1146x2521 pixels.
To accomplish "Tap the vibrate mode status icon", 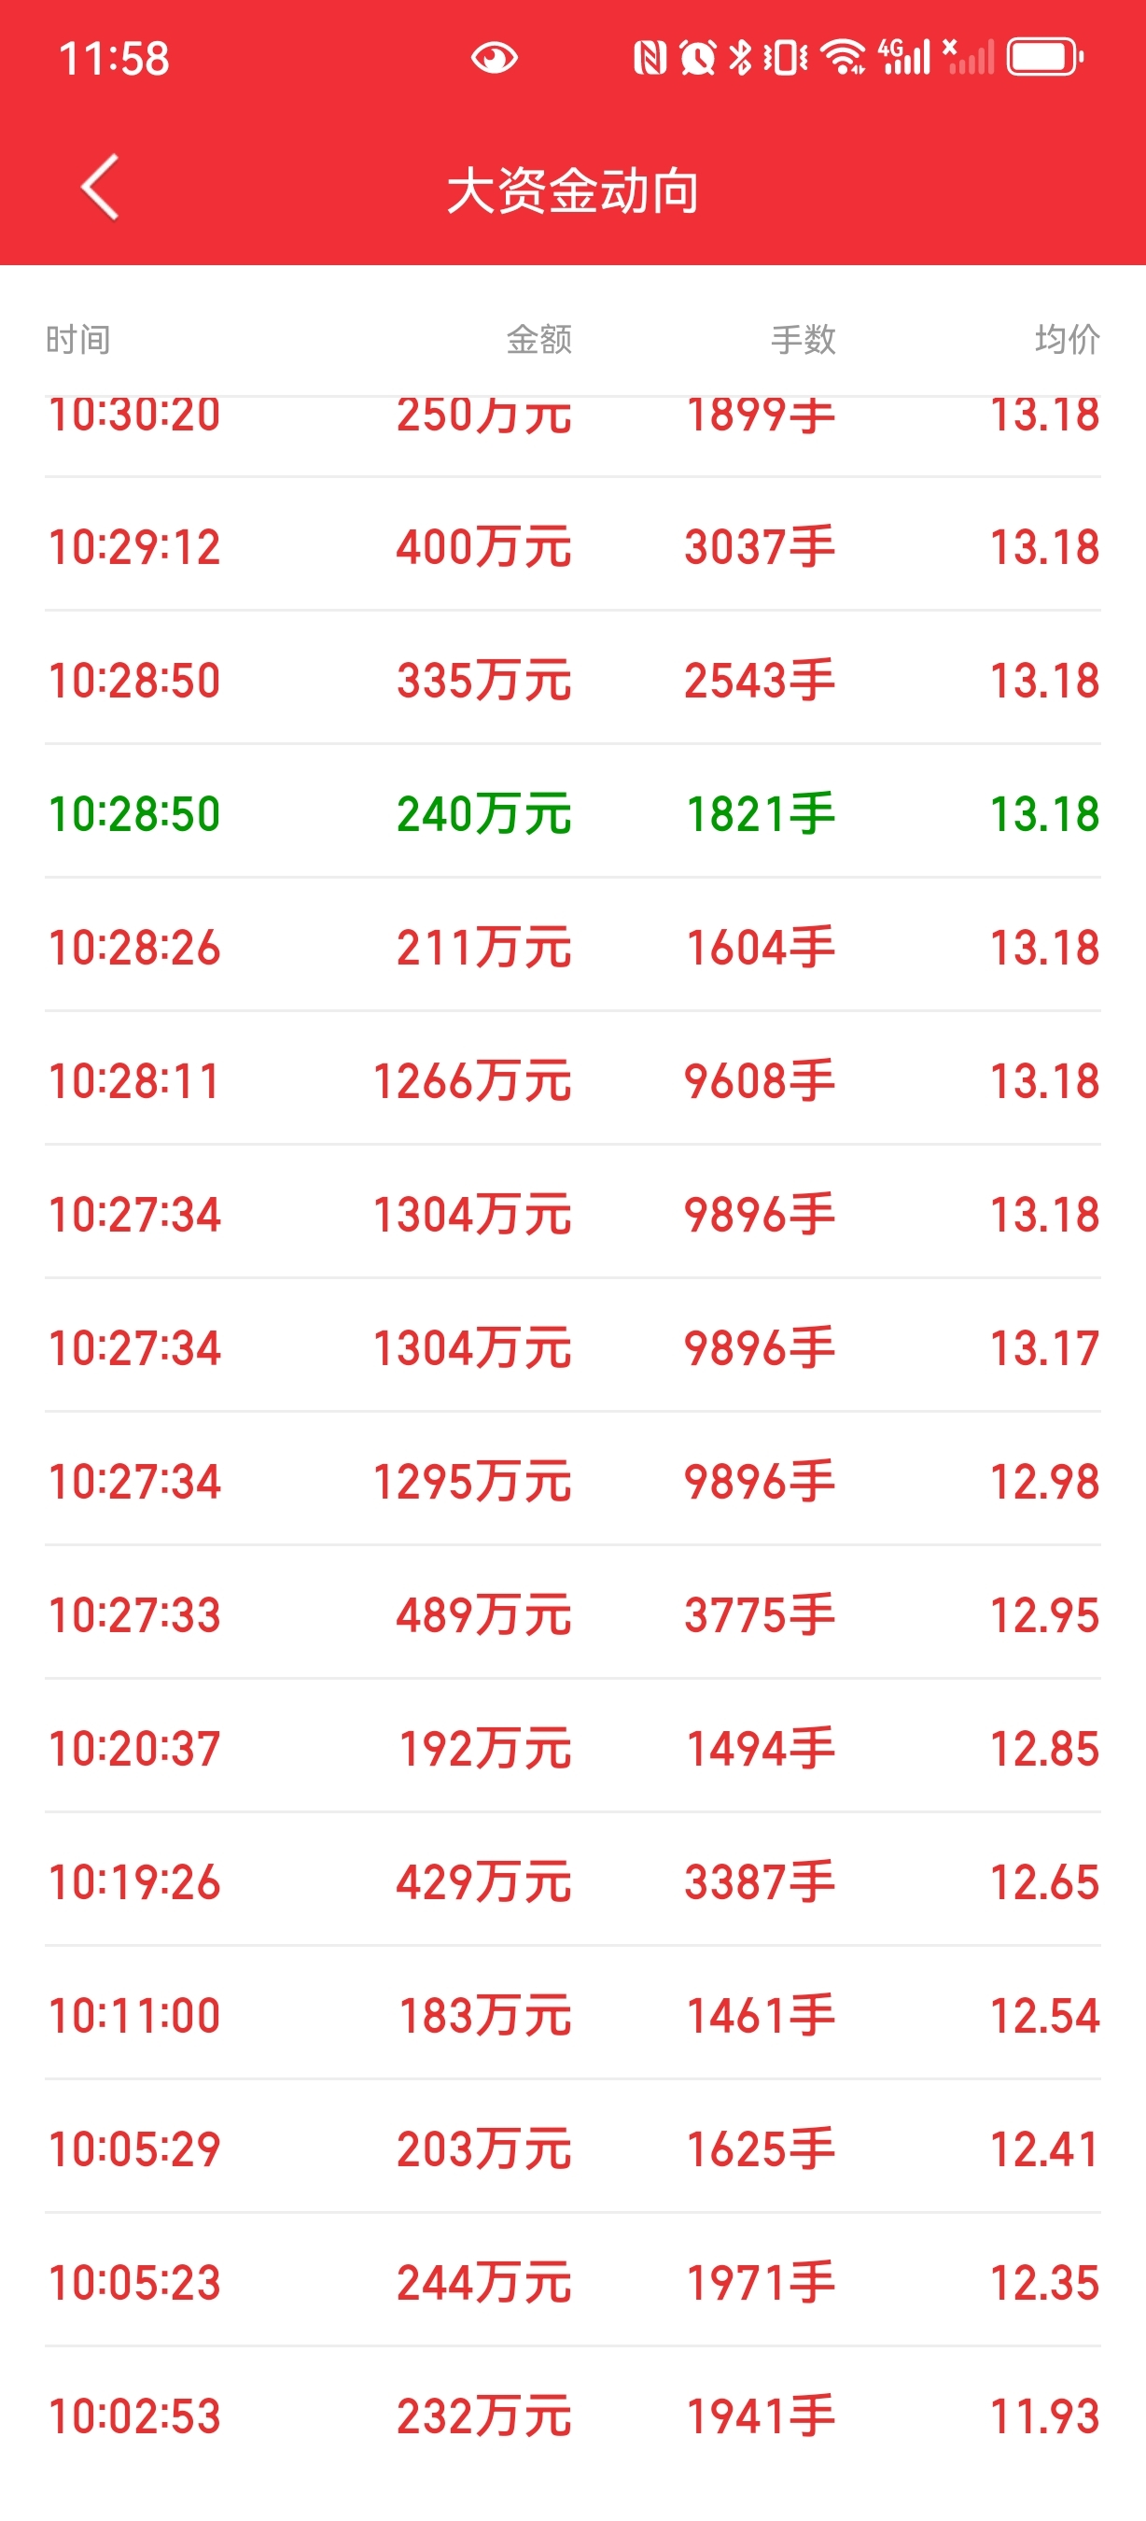I will (x=785, y=58).
